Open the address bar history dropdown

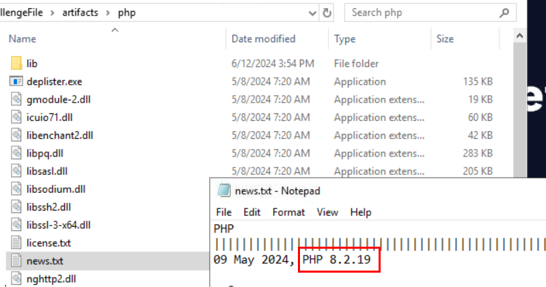point(312,13)
